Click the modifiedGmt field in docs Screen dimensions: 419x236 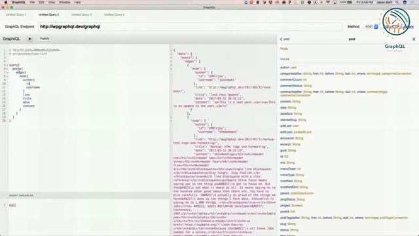click(289, 187)
